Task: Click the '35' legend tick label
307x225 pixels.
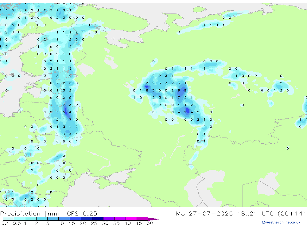Action: click(x=116, y=223)
